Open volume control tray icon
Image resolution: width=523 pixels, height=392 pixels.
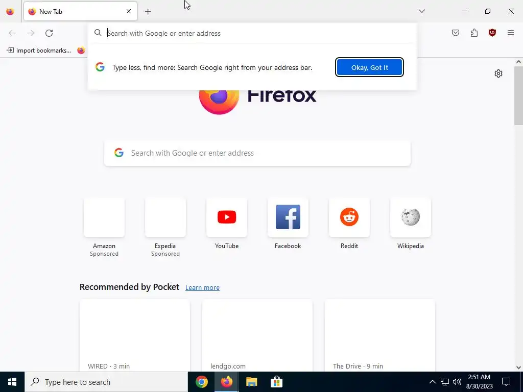457,382
